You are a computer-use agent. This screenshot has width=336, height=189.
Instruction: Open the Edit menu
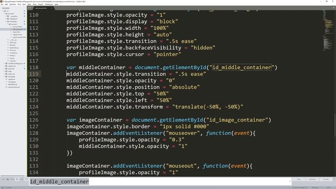point(6,4)
